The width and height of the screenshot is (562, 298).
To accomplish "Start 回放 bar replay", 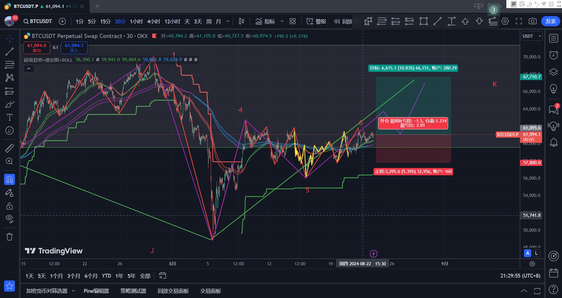I will point(343,21).
